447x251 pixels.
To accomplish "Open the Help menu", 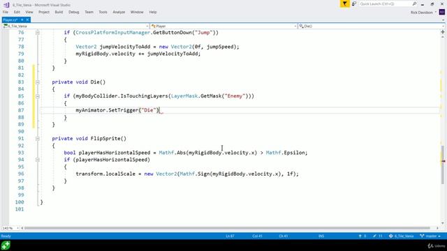I will pyautogui.click(x=153, y=12).
